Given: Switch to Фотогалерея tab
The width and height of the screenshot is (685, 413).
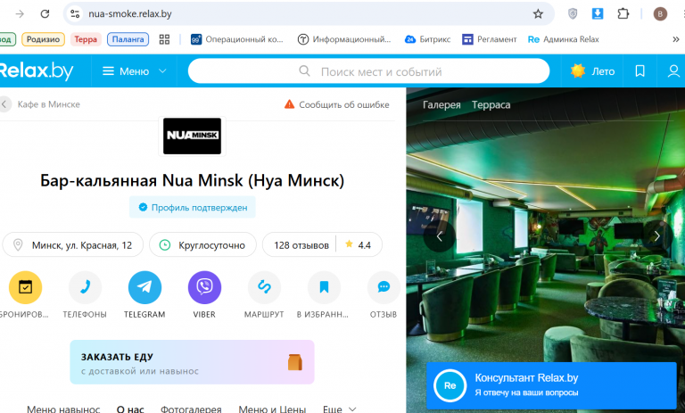Looking at the screenshot, I should coord(192,409).
